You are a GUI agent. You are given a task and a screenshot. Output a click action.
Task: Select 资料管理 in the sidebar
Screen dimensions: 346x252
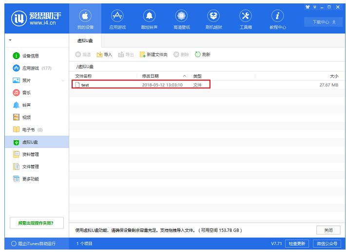[x=37, y=154]
